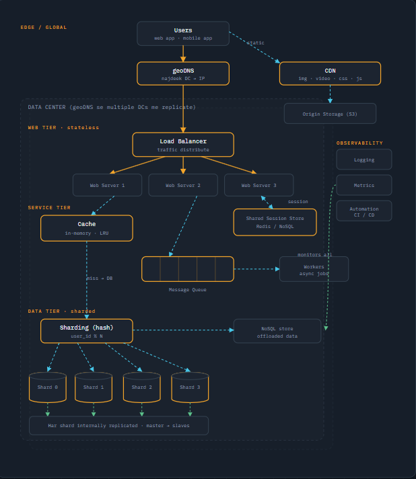Click the DATA CENTER description text

pyautogui.click(x=112, y=107)
